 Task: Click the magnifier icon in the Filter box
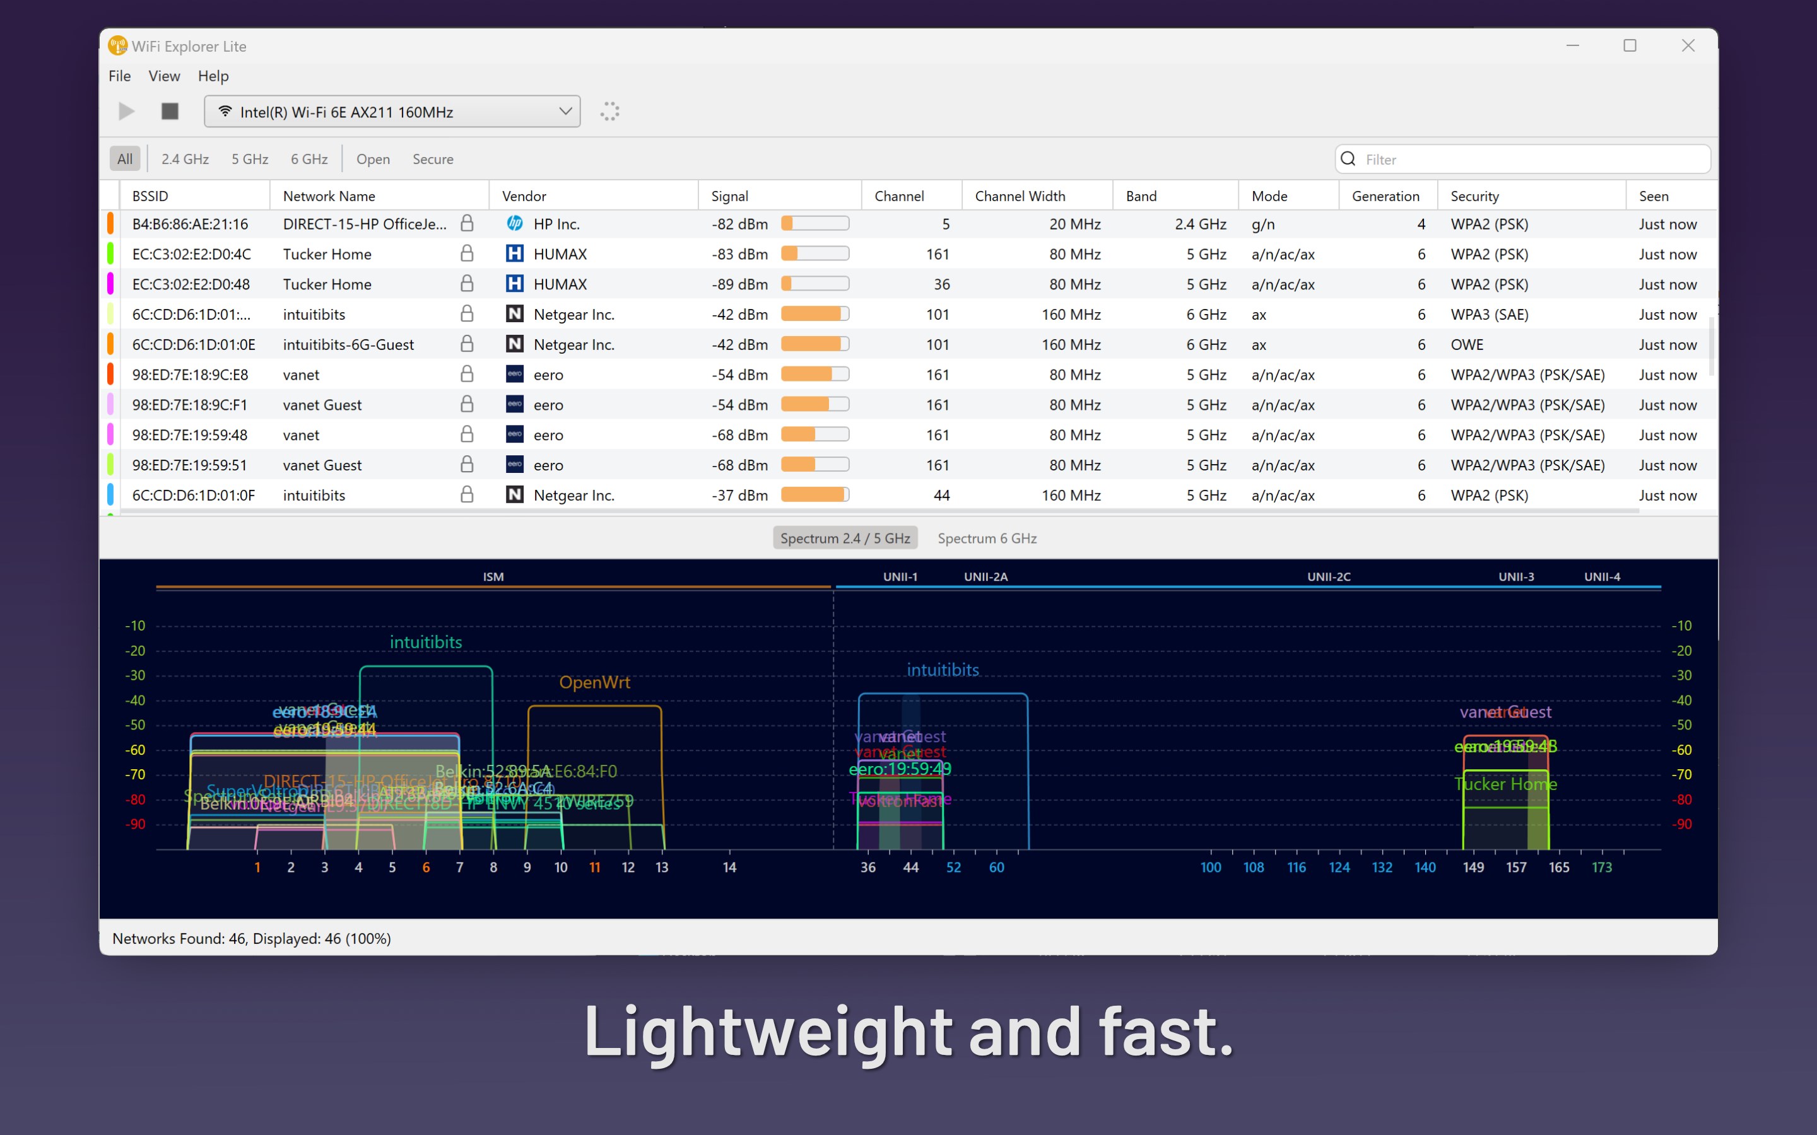click(1348, 159)
